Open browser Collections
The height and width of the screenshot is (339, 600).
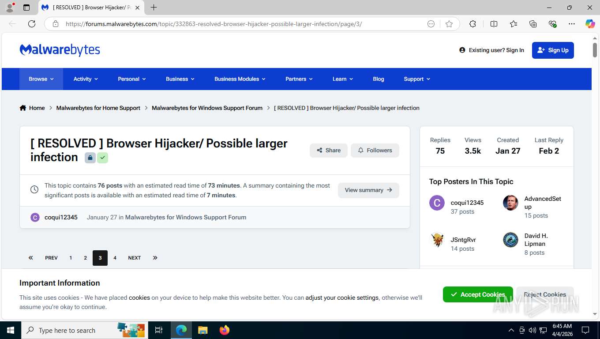533,24
